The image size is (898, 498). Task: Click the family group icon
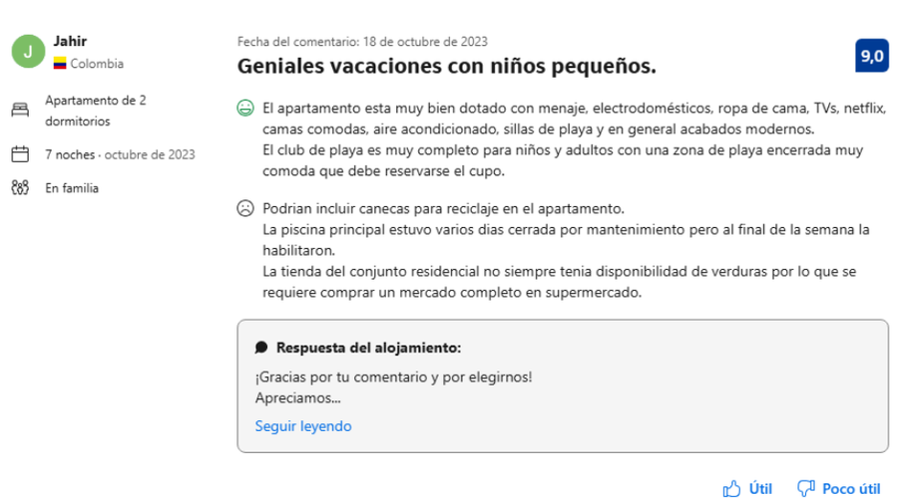(19, 187)
